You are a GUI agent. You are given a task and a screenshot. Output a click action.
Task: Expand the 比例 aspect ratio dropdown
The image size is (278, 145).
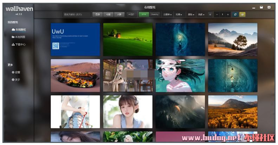pos(179,14)
